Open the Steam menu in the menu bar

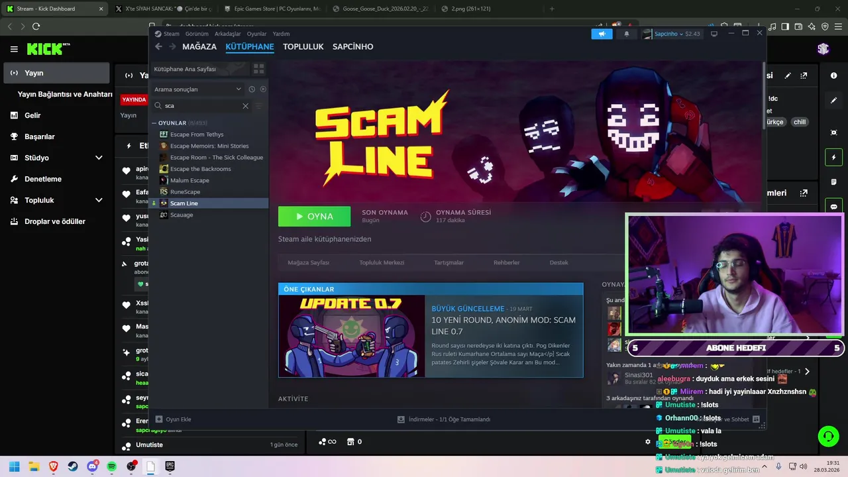click(172, 34)
